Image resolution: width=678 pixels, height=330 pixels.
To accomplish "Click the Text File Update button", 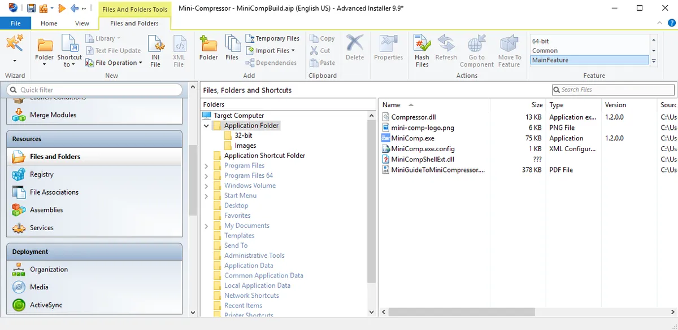I will point(113,50).
